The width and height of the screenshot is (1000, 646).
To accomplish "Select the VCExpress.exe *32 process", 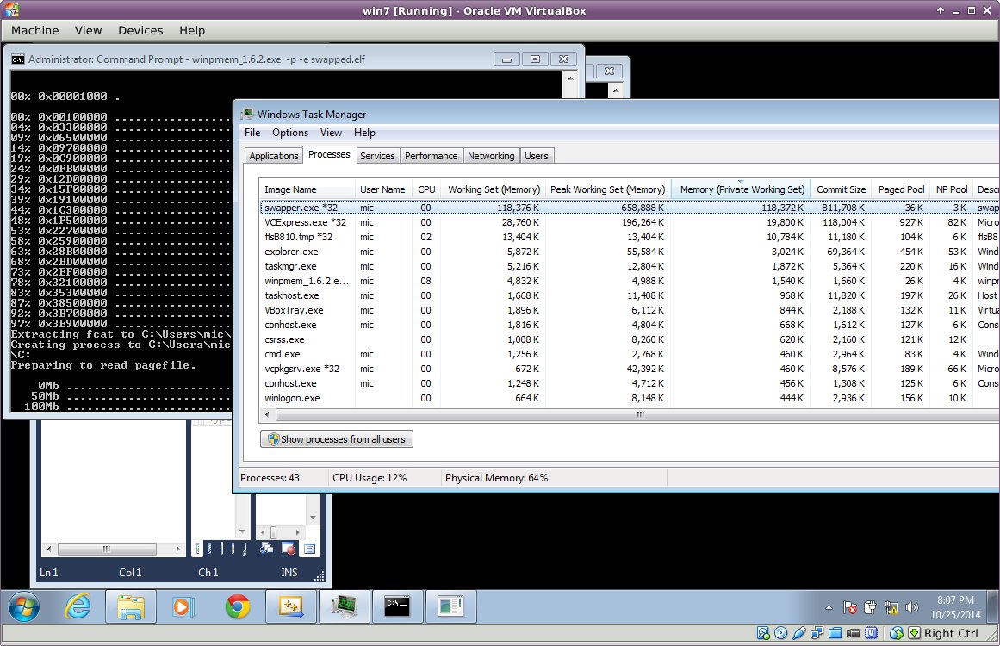I will pyautogui.click(x=630, y=222).
